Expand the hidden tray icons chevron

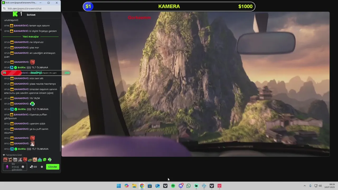304,186
